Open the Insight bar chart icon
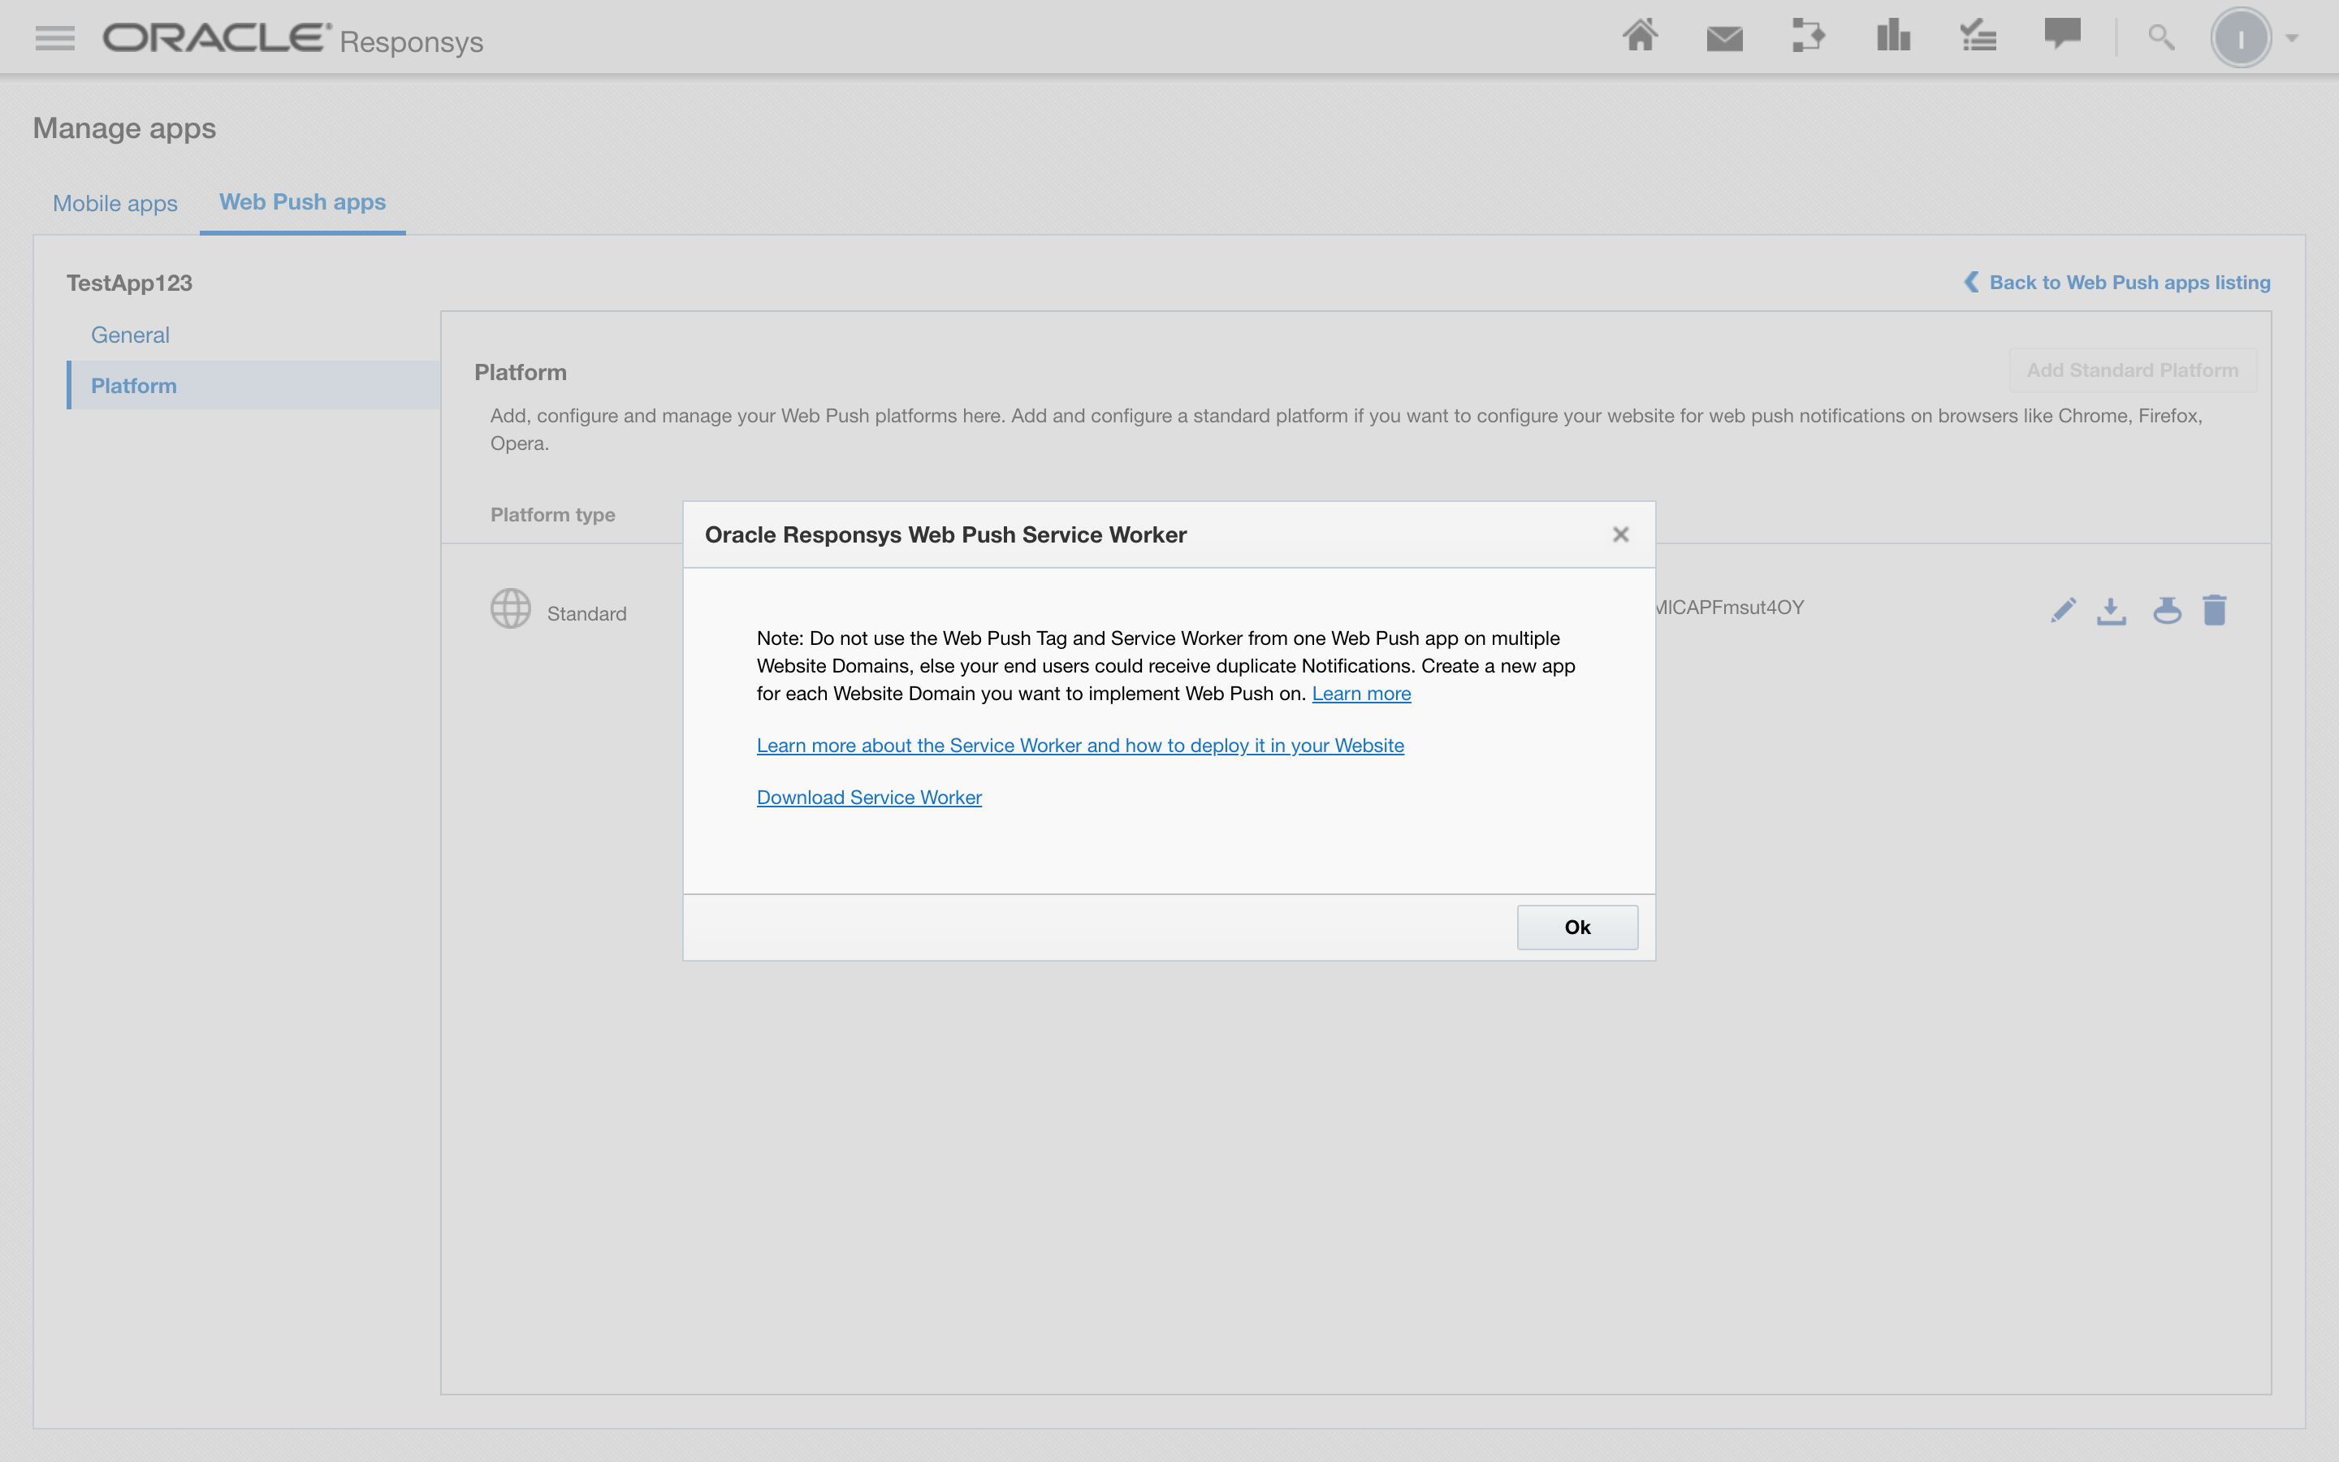 click(1892, 37)
